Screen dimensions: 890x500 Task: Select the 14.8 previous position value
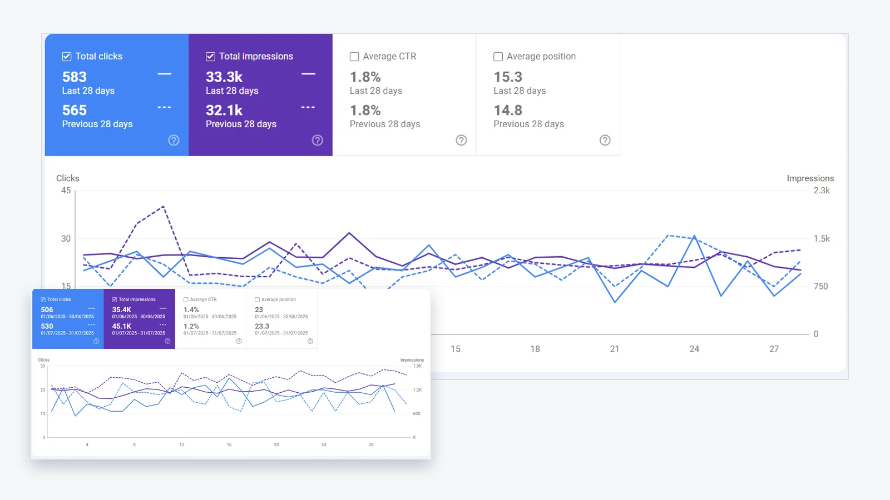pyautogui.click(x=508, y=110)
